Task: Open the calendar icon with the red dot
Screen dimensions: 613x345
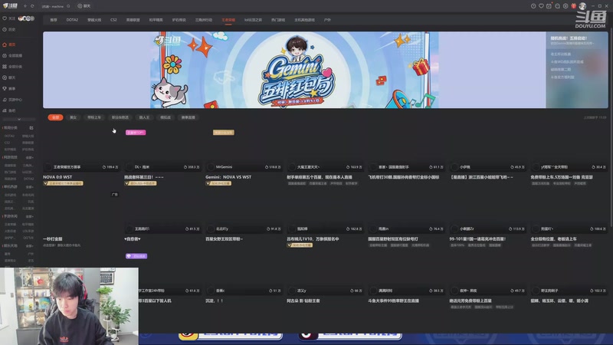Action: coord(549,6)
